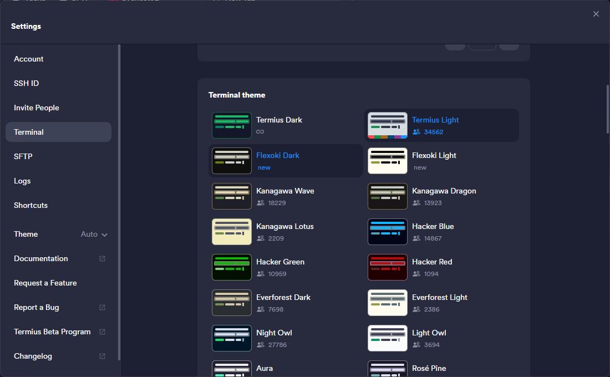The width and height of the screenshot is (610, 377).
Task: Select the Termius Dark theme thumbnail
Action: (x=231, y=125)
